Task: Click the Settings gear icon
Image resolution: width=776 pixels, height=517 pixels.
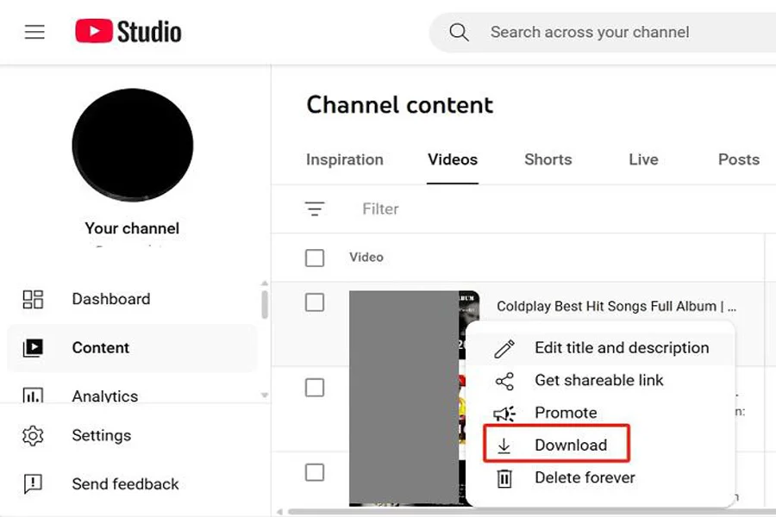Action: click(x=33, y=435)
